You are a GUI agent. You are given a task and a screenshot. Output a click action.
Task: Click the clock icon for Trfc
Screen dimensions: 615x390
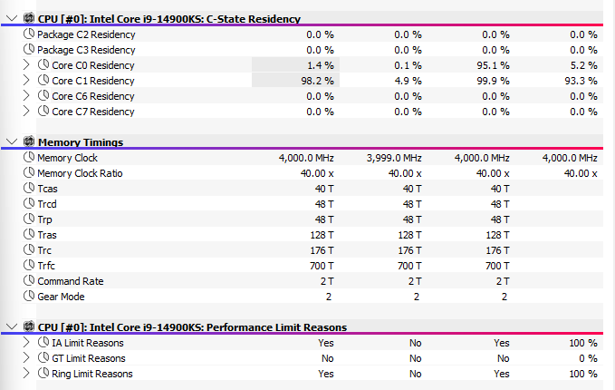pos(29,265)
